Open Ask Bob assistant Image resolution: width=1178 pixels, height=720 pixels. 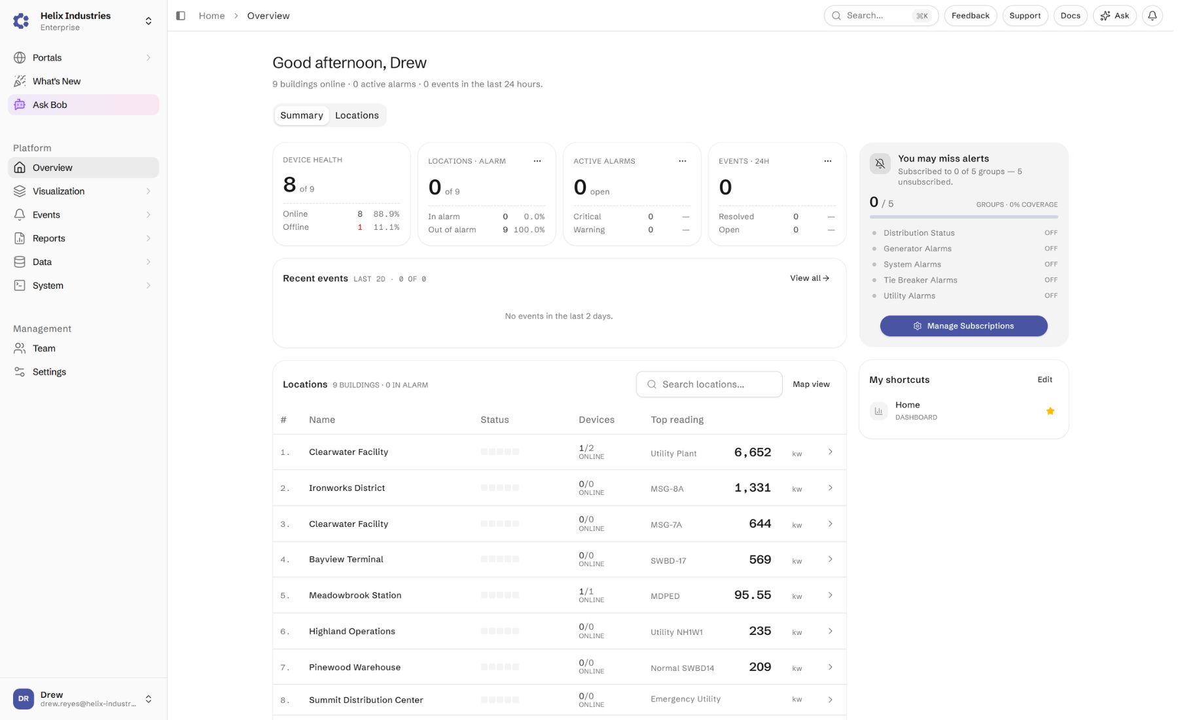[x=83, y=105]
